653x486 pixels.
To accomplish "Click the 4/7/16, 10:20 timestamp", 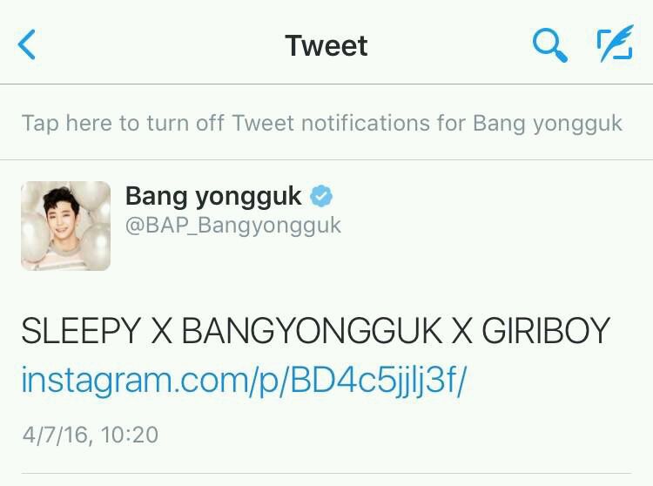I will [x=91, y=435].
